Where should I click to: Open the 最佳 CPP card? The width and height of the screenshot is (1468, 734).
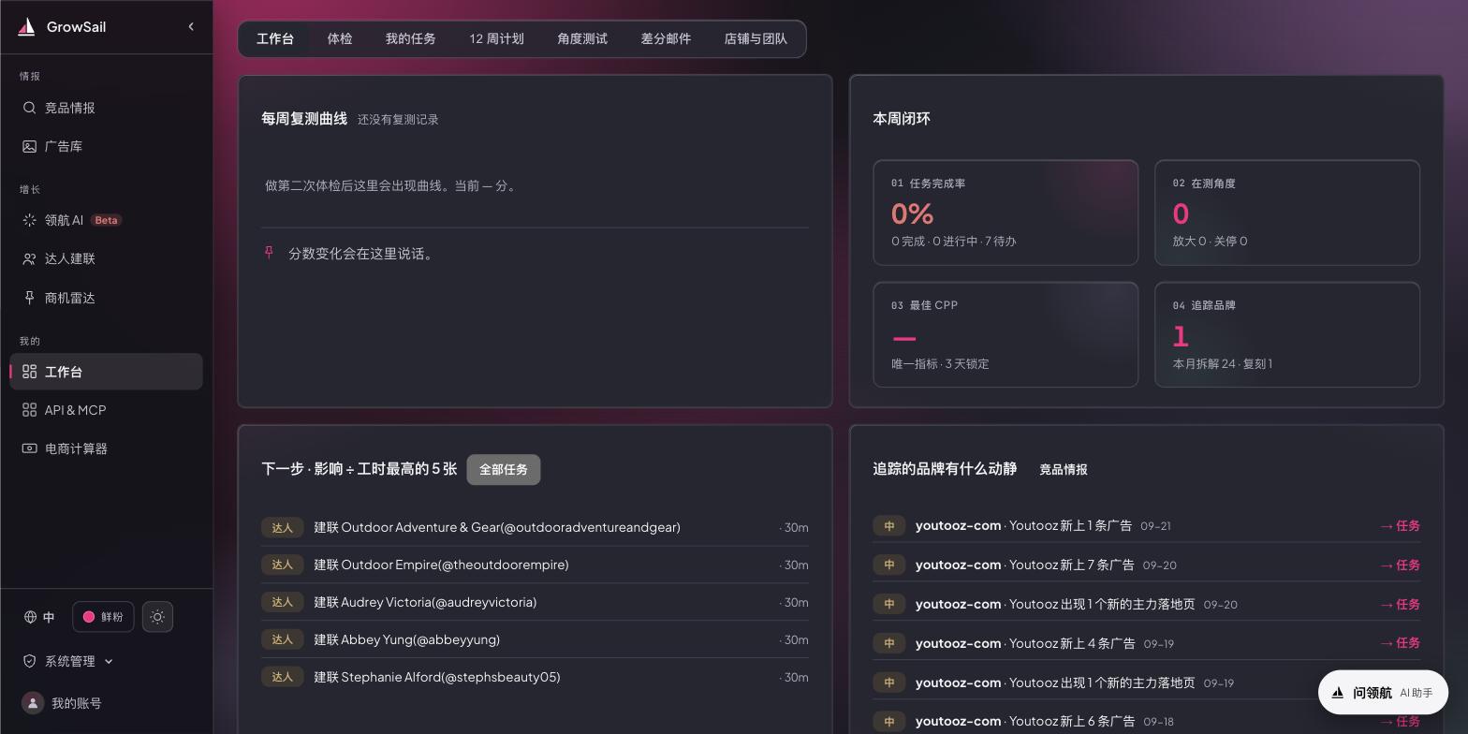point(1006,334)
